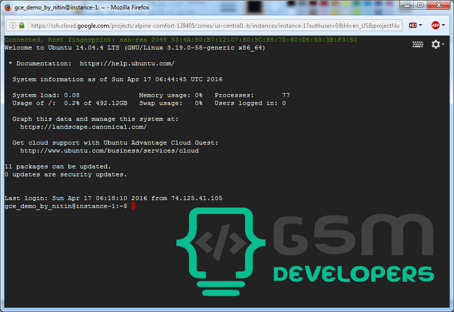The height and width of the screenshot is (312, 454).
Task: Click the 'Swap usage: 0%' entry
Action: [x=170, y=103]
